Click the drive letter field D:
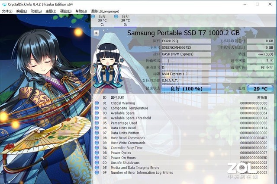Image resolution: width=277 pixels, height=184 pixels. click(186, 67)
